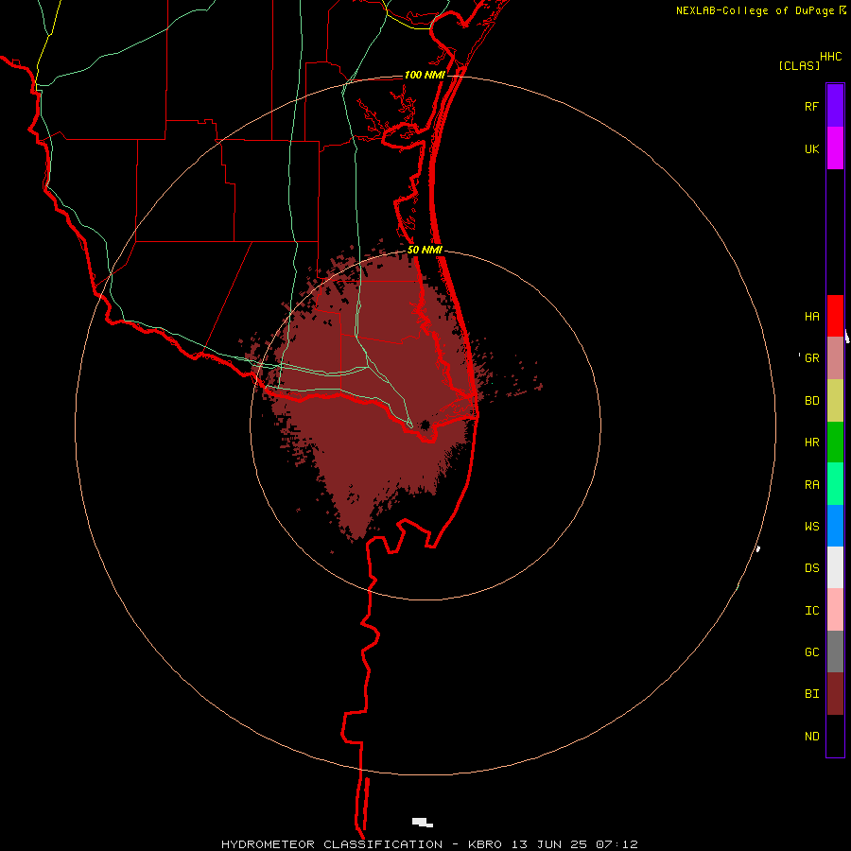The width and height of the screenshot is (851, 851).
Task: Click the BI dark red legend swatch
Action: (835, 694)
